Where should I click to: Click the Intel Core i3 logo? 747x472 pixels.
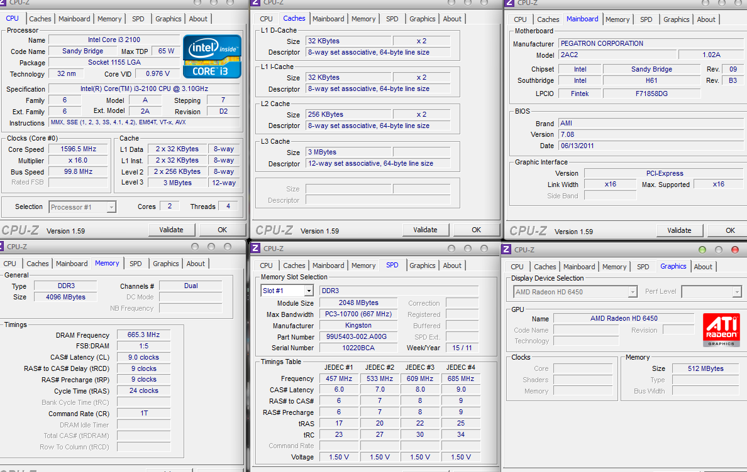[212, 56]
